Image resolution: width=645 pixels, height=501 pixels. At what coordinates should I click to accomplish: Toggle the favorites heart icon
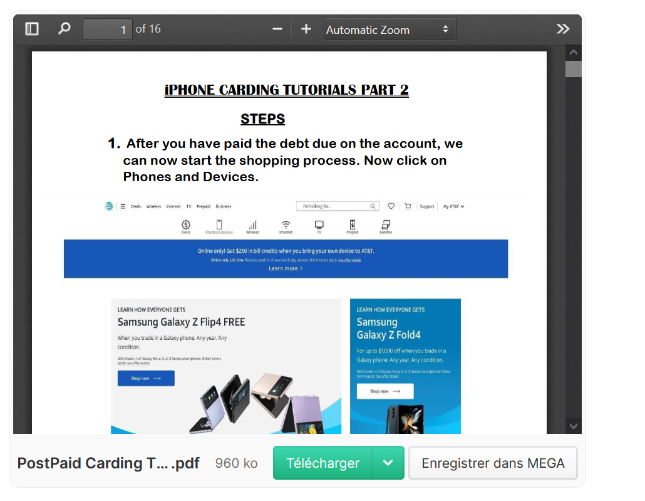(x=391, y=206)
